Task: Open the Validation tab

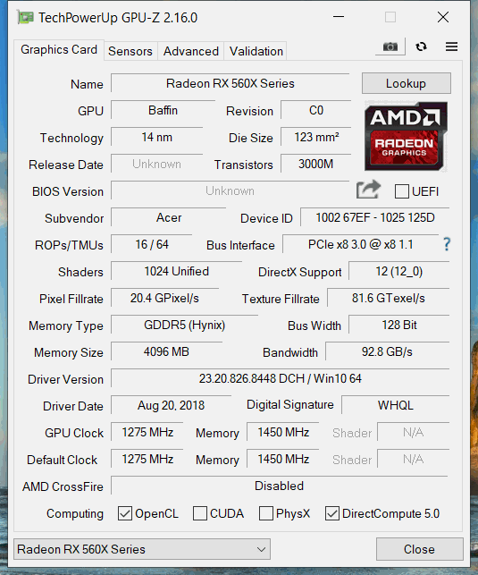Action: coord(256,51)
